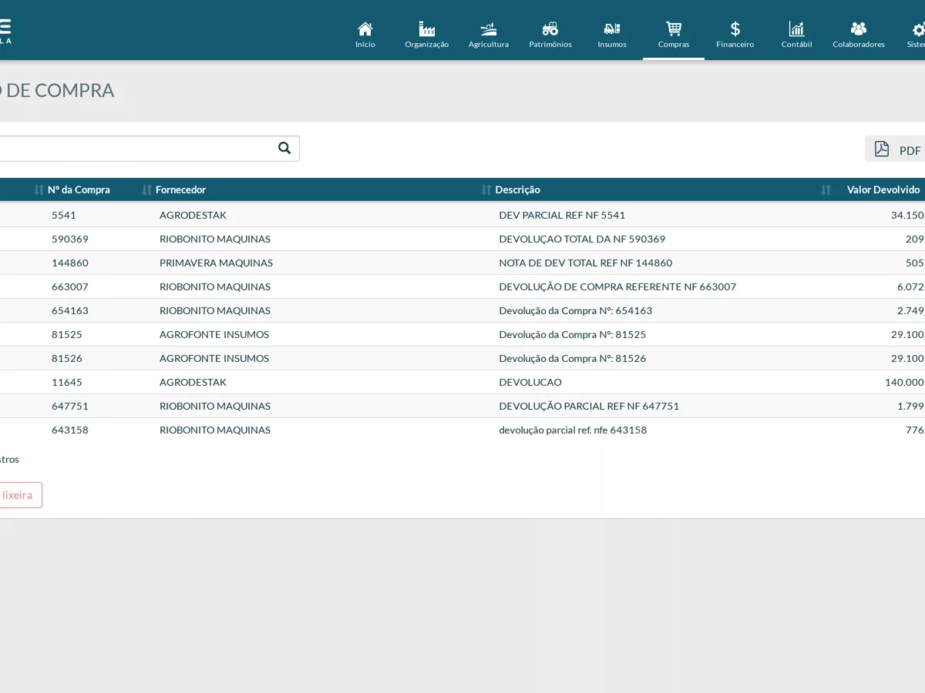Click the Fornecedor column header text
This screenshot has height=693, width=925.
click(180, 189)
